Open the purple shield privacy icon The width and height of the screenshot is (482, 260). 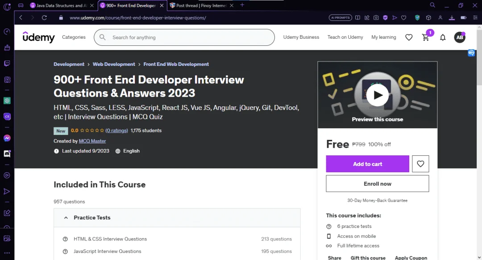(x=385, y=18)
